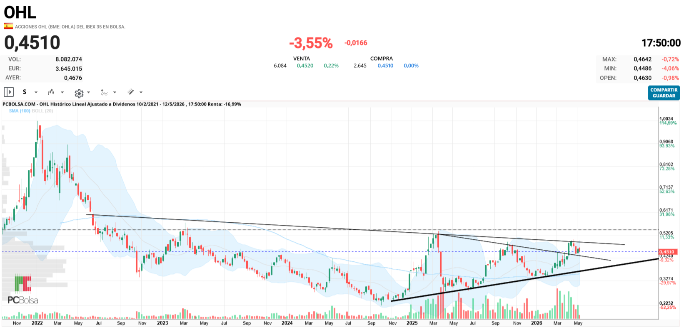Toggle the BOLL (20) indicator label
This screenshot has height=327, width=684.
click(x=42, y=111)
